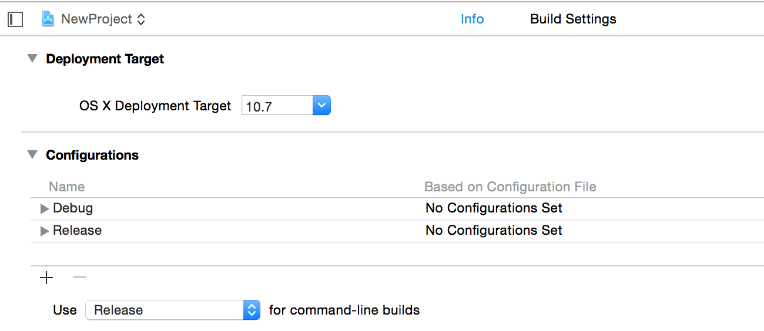Expand the Debug configuration row
764x331 pixels.
point(45,209)
